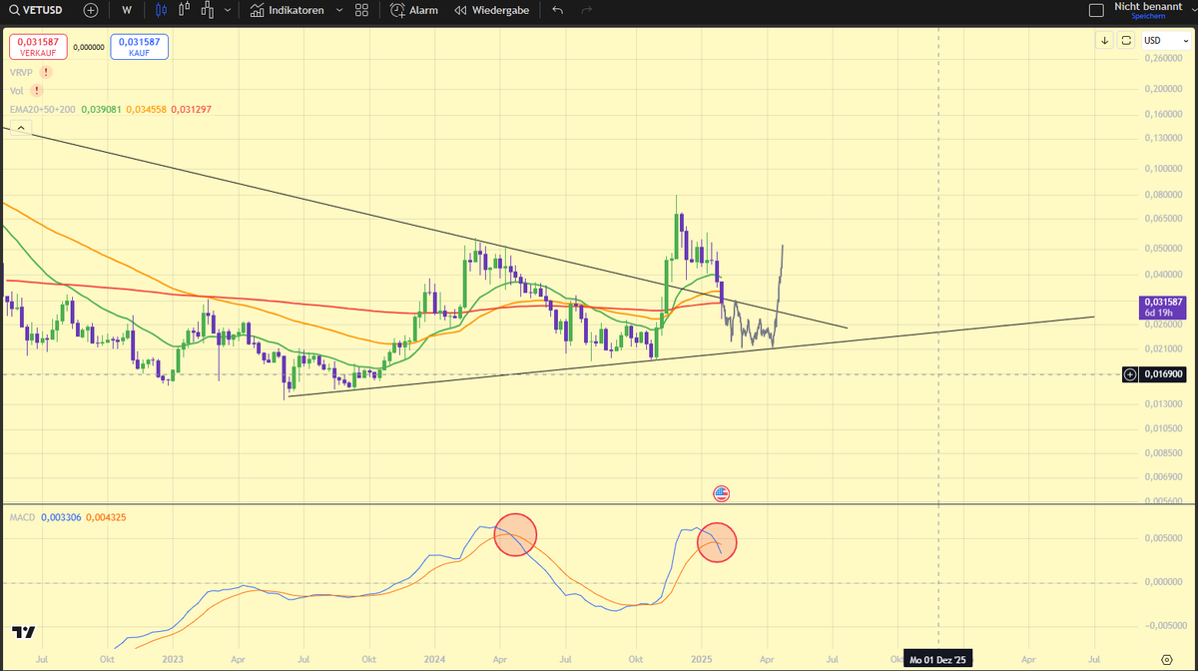Select the second red circle on MACD
The image size is (1198, 671).
(717, 541)
